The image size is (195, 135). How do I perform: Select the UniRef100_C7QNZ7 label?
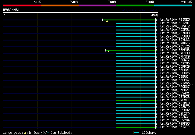pos(175,60)
